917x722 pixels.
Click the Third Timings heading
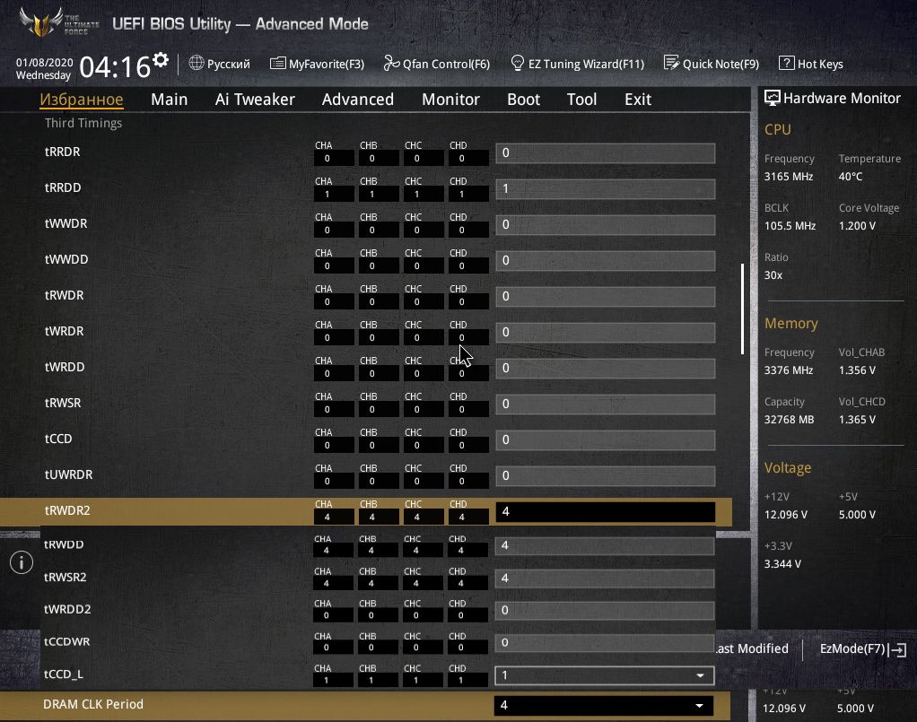pos(83,124)
